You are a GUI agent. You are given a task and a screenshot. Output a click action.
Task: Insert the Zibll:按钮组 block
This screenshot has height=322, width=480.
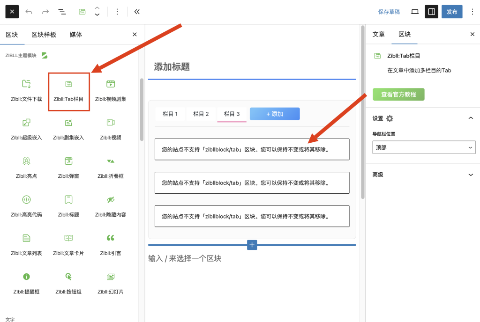(x=68, y=284)
